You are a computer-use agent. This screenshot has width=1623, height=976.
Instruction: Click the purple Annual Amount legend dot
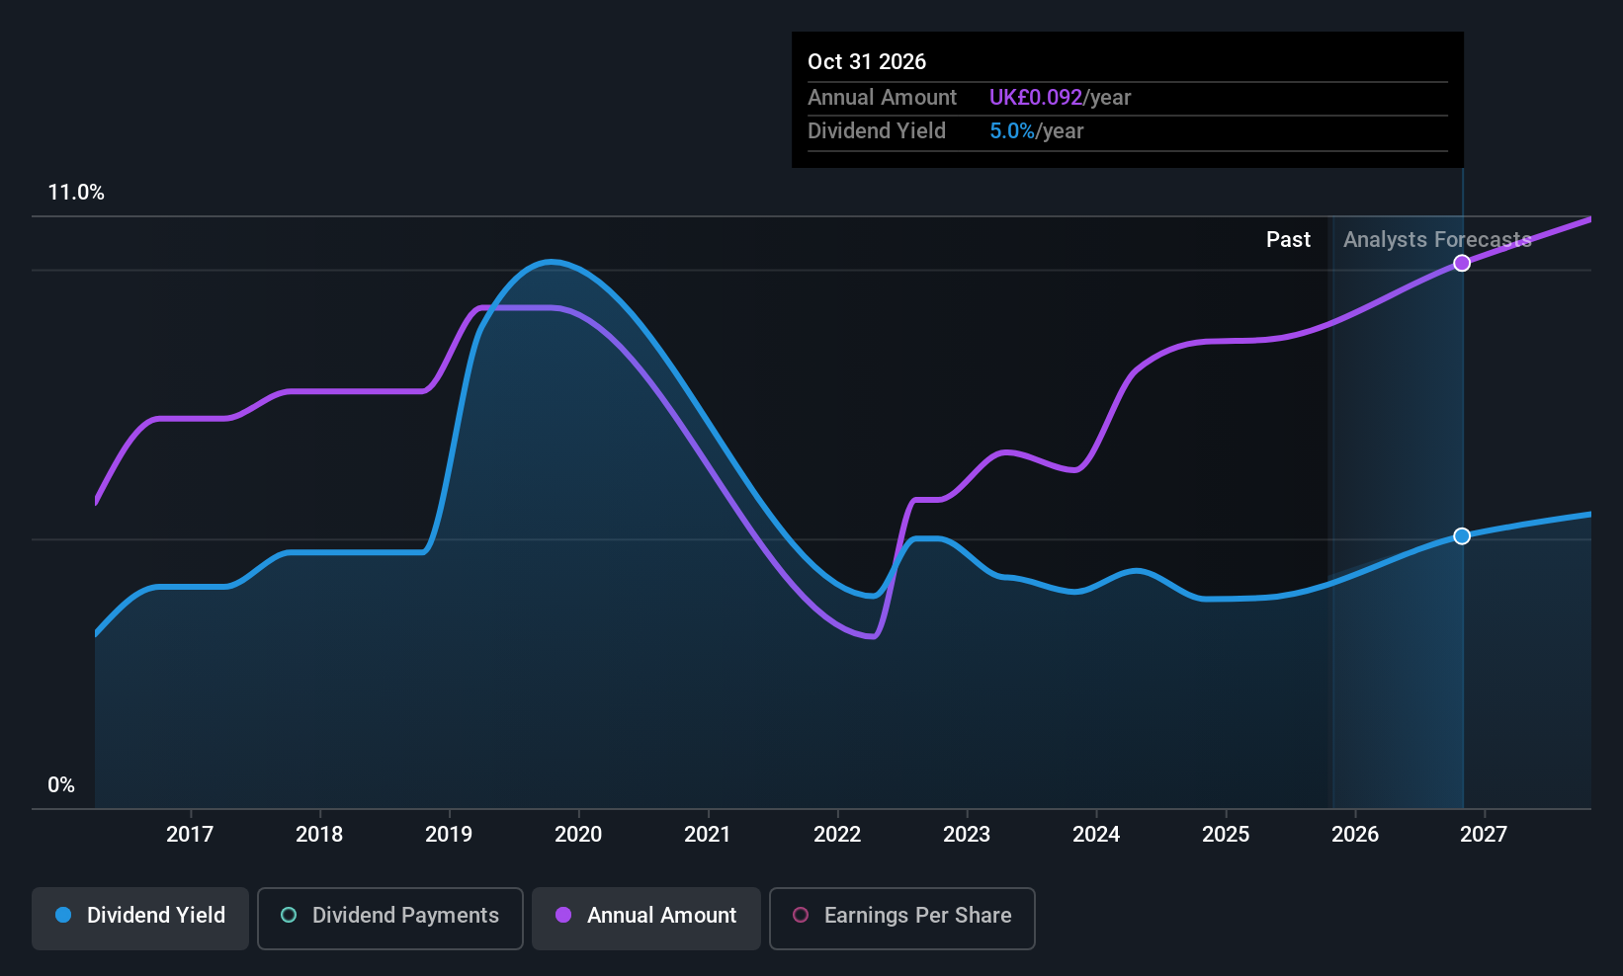point(563,915)
